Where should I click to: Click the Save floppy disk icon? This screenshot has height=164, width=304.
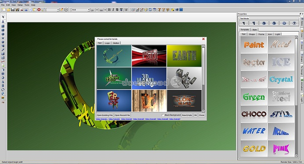click(x=13, y=10)
